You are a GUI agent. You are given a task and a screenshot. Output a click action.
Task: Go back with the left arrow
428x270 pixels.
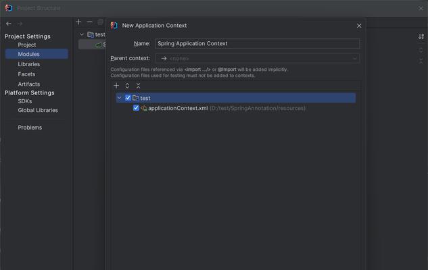click(x=9, y=24)
